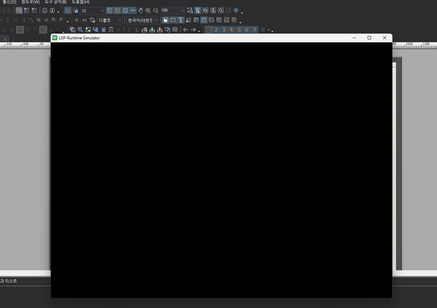Screen dimensions: 437x308
Task: Click the ID toolbar icon
Action: click(x=76, y=20)
